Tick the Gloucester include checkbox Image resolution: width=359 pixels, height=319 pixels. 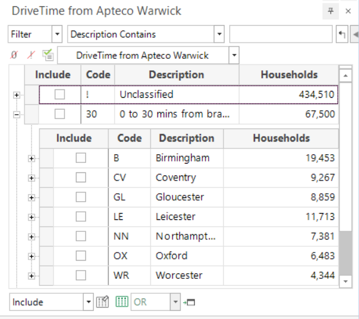(81, 197)
